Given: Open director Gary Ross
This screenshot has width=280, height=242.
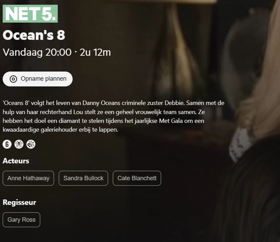Looking at the screenshot, I should coord(21,220).
